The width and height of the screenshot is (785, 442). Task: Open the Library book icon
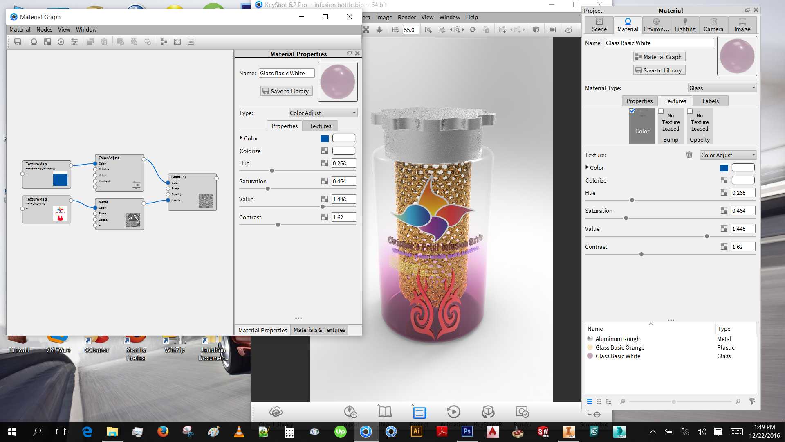(x=385, y=412)
